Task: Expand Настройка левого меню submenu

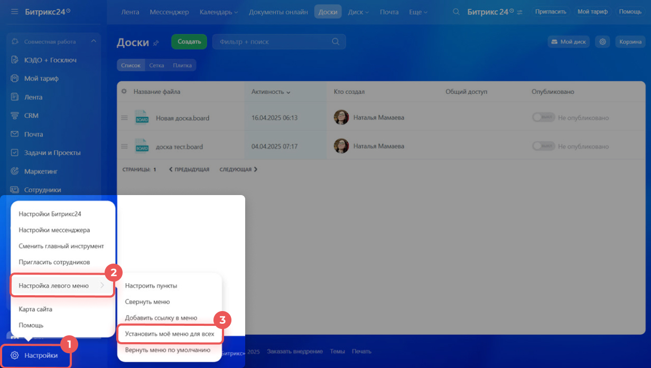Action: [x=62, y=285]
